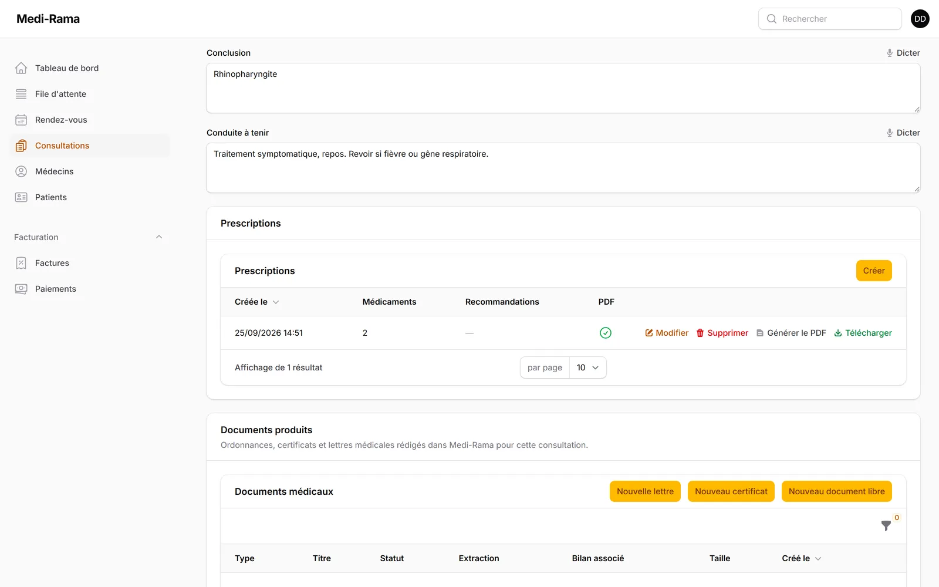939x587 pixels.
Task: Open the per page 10 dropdown
Action: [x=587, y=367]
